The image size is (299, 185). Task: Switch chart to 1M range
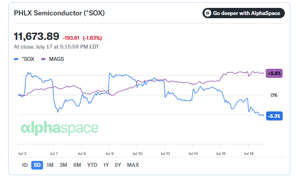coord(50,165)
